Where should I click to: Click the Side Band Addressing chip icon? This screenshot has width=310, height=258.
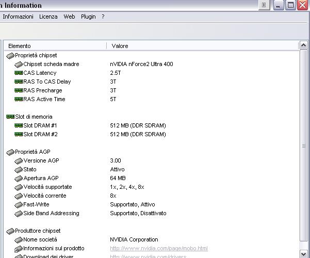pyautogui.click(x=19, y=214)
